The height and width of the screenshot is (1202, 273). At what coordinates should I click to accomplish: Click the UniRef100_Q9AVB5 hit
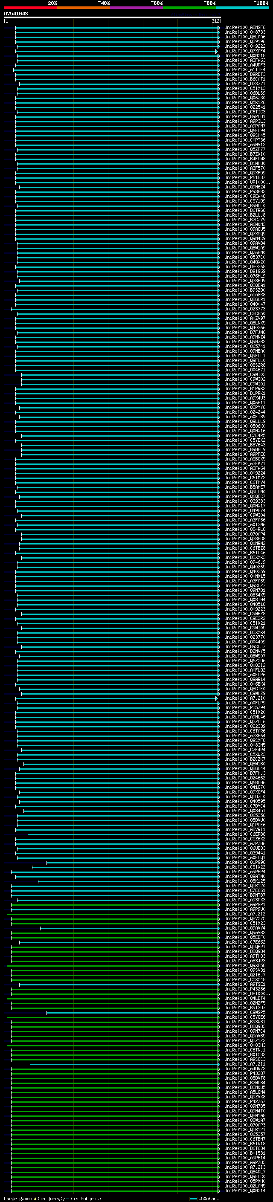(x=245, y=1036)
